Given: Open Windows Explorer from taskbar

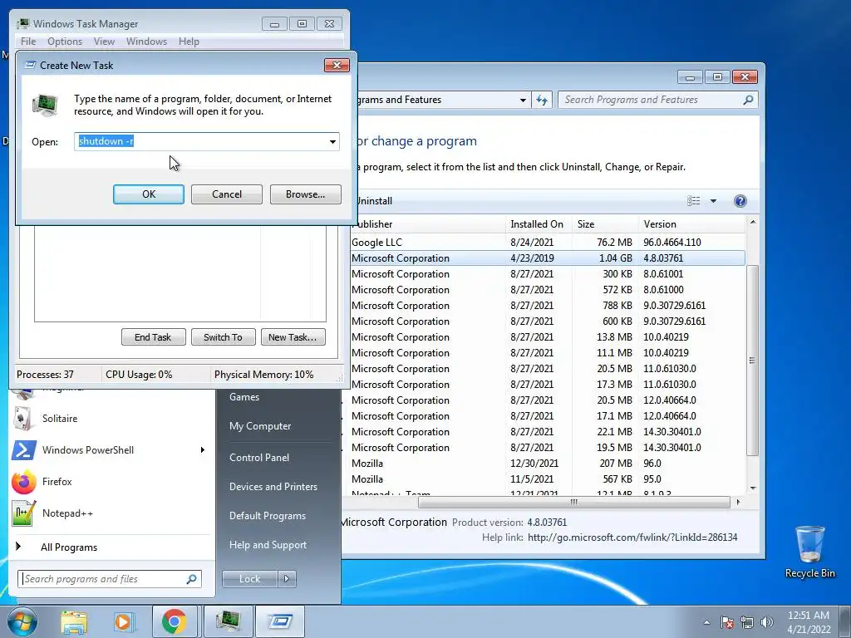Looking at the screenshot, I should tap(74, 621).
